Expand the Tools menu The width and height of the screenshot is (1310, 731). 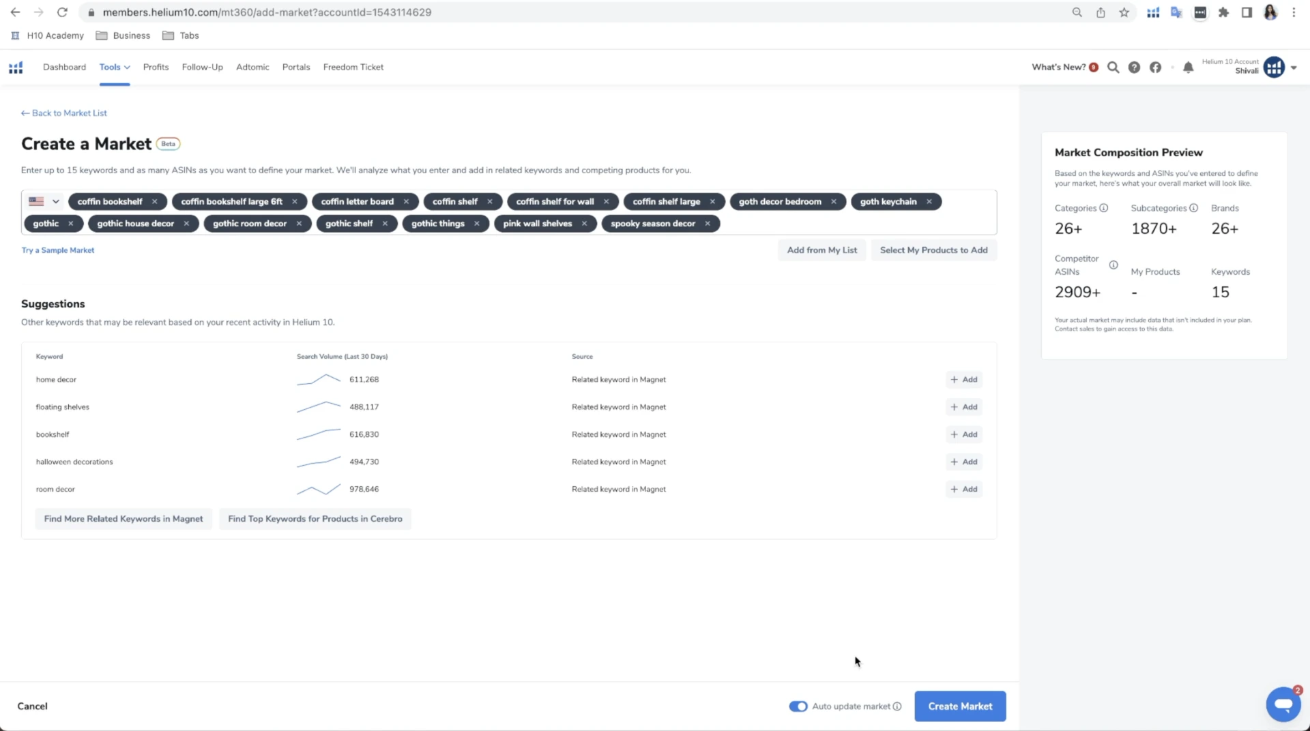(114, 67)
